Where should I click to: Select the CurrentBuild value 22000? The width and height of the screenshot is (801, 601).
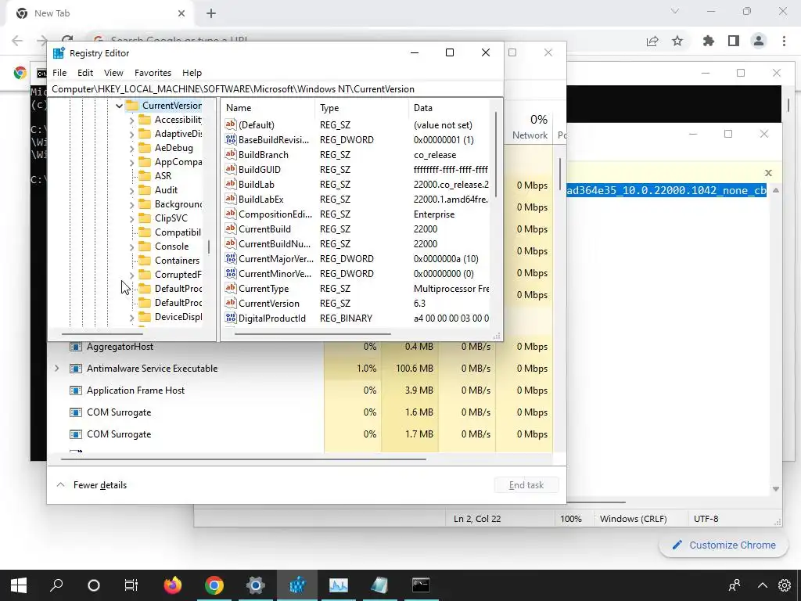pyautogui.click(x=426, y=229)
